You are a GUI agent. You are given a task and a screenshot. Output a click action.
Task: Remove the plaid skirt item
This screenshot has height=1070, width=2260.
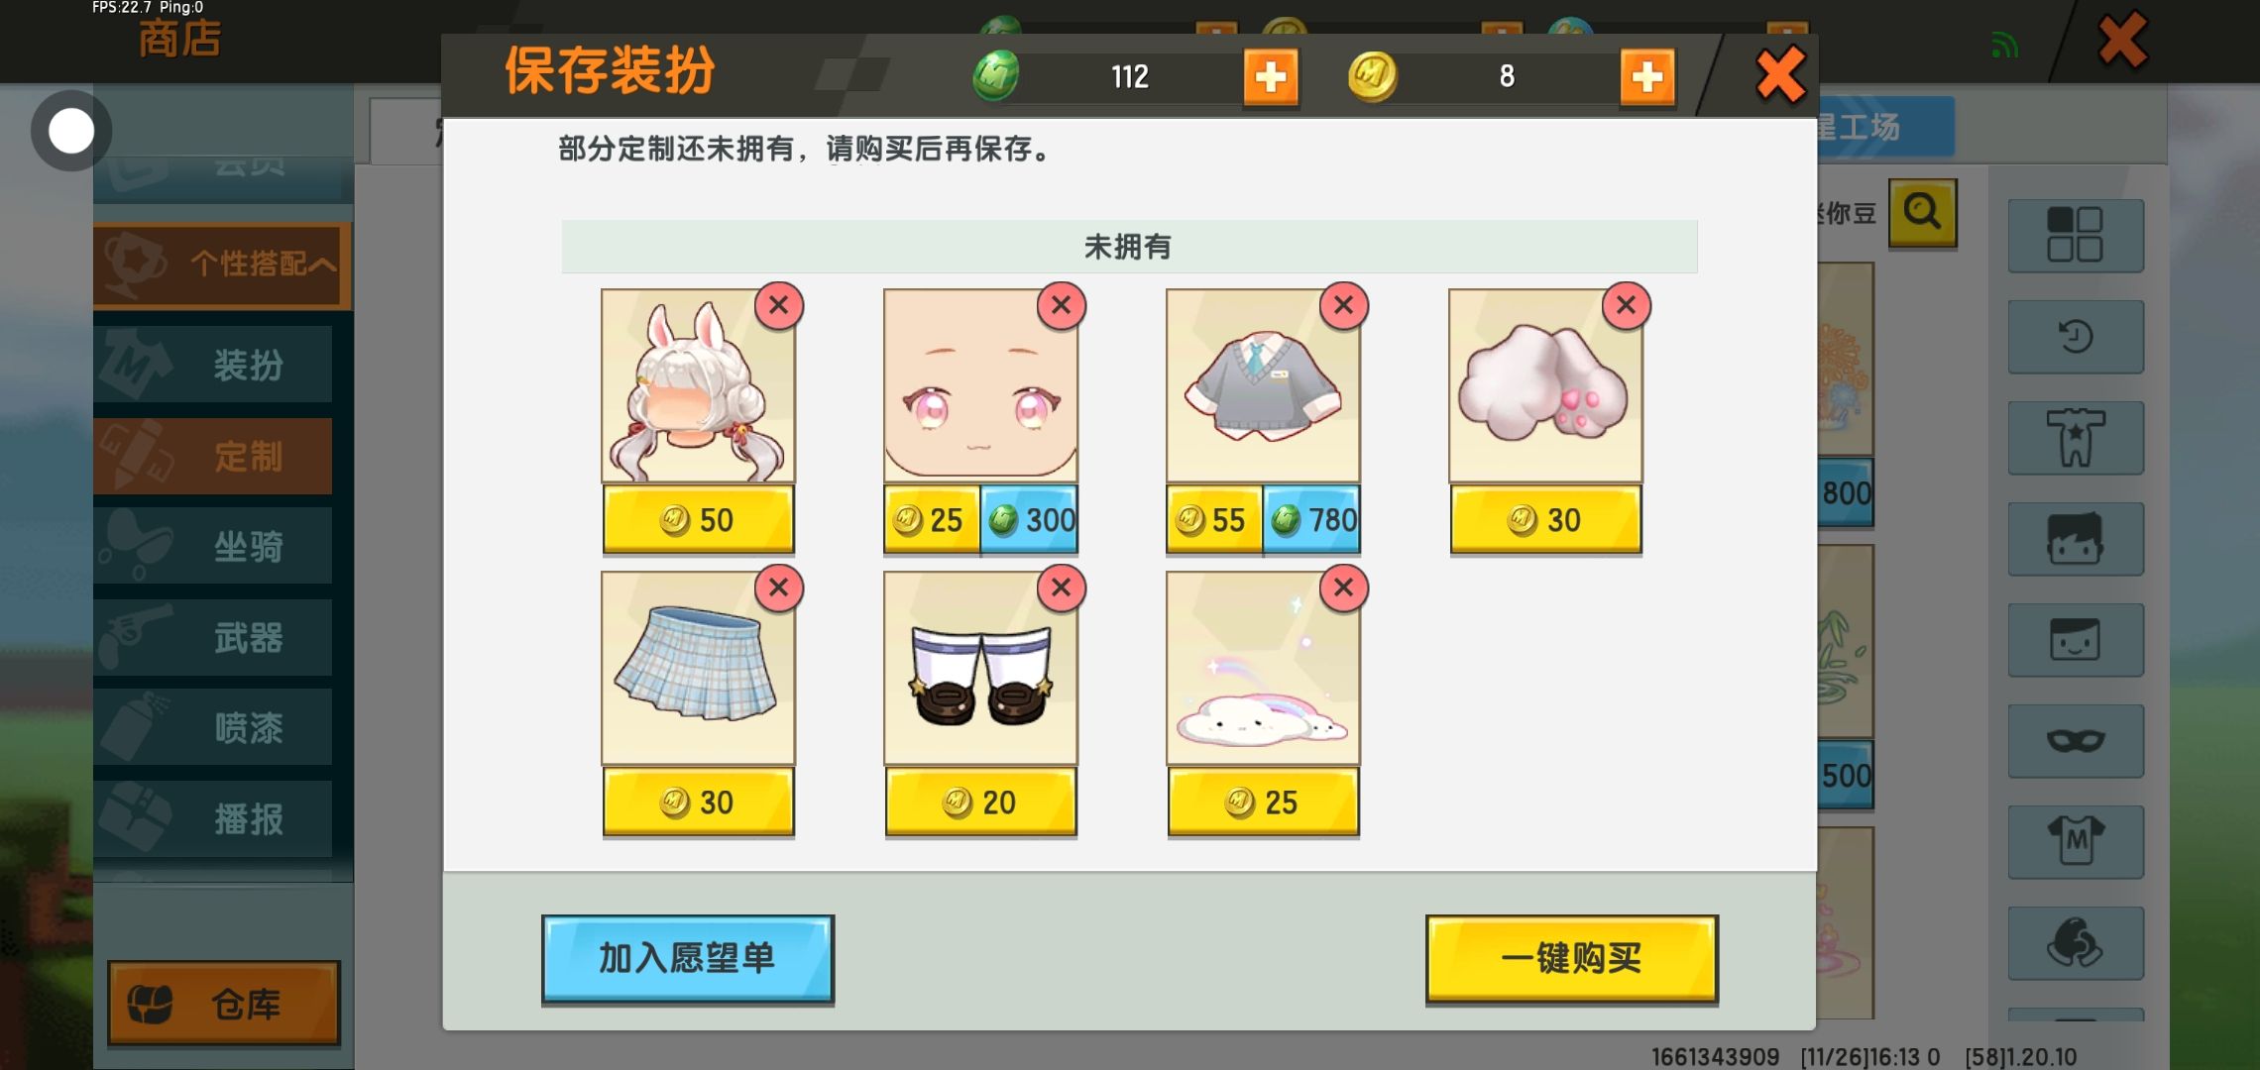pos(779,588)
